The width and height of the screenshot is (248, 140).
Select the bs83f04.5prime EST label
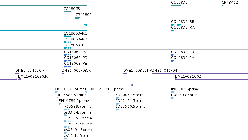(x=78, y=113)
